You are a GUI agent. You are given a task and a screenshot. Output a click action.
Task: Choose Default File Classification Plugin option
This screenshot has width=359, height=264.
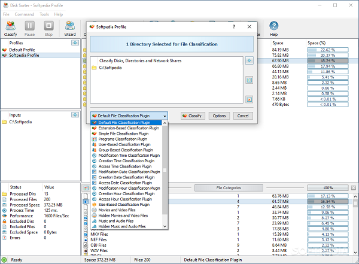tap(126, 123)
